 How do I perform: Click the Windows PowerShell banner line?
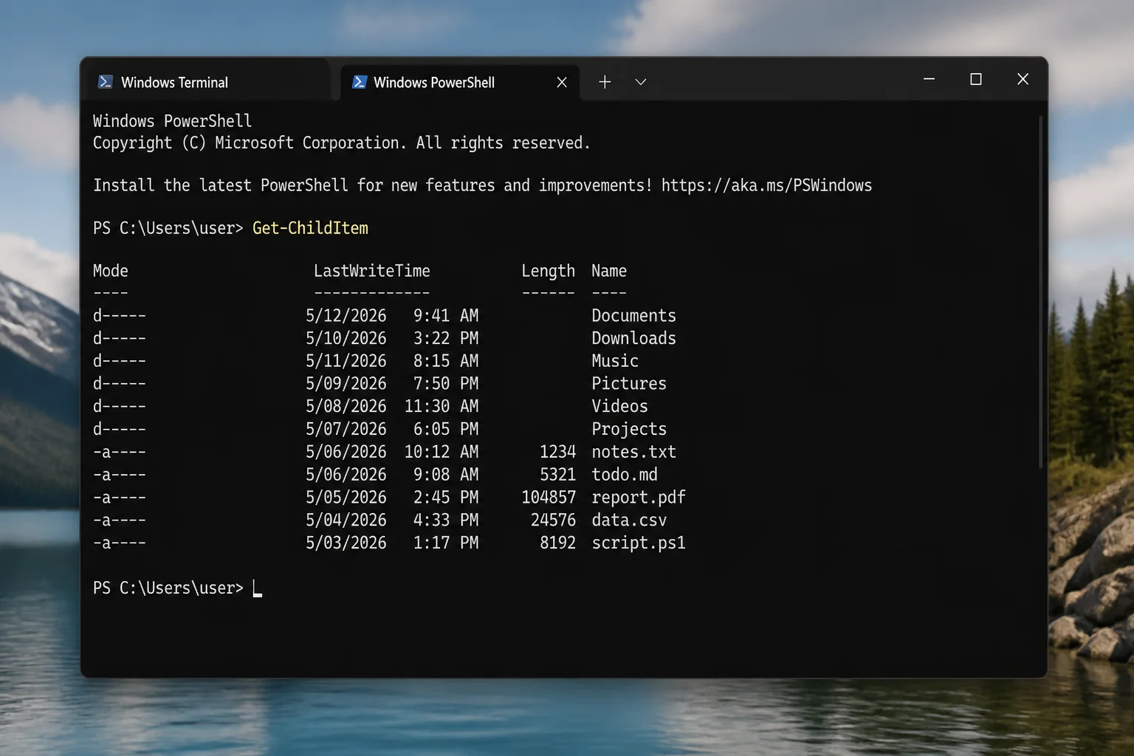point(173,121)
